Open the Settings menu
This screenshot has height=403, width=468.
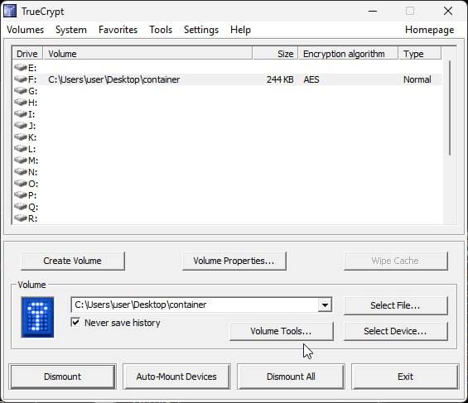tap(201, 30)
